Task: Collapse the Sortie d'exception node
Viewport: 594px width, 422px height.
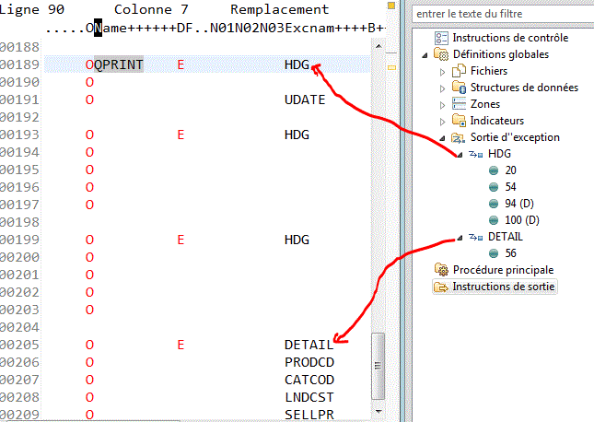Action: (442, 138)
